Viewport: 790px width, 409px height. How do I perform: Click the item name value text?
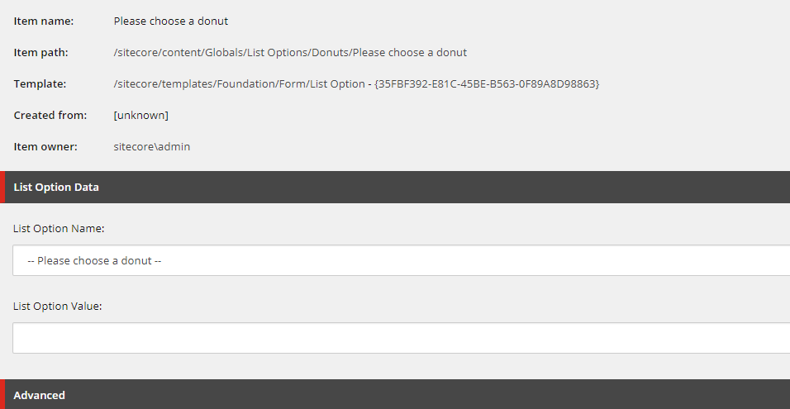(x=171, y=21)
